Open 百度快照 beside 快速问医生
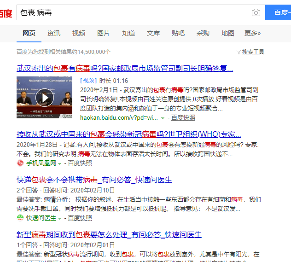Viewport: 291px width, 262px height. (x=80, y=218)
